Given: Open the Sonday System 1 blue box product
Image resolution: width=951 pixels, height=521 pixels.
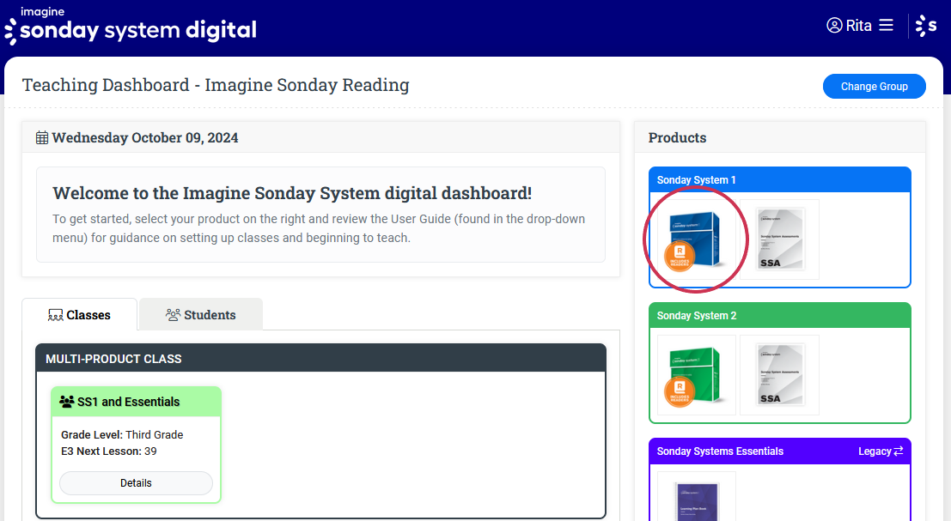Looking at the screenshot, I should coord(697,239).
